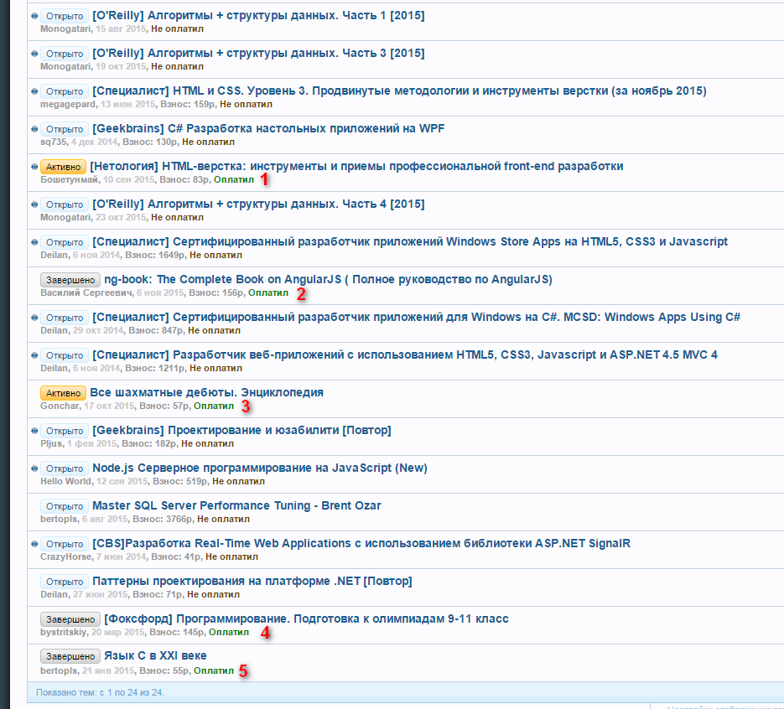
Task: Click the bullet icon beside Проектирование и юзабилити thread
Action: click(34, 431)
